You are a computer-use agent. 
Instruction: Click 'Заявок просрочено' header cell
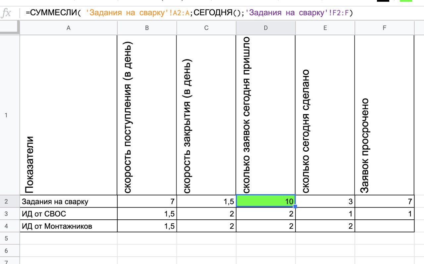click(x=385, y=115)
